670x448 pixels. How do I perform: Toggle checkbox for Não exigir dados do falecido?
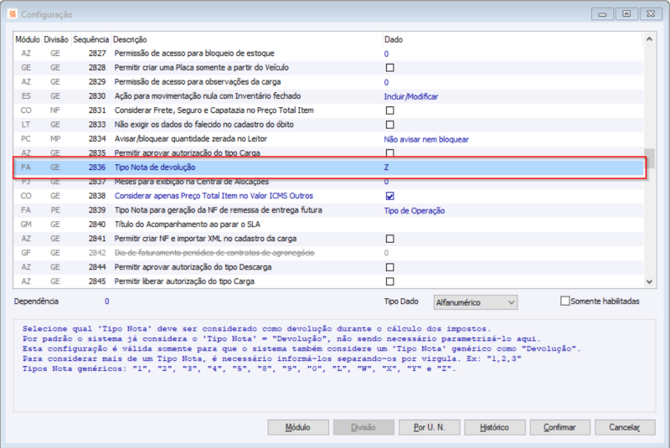click(x=389, y=125)
